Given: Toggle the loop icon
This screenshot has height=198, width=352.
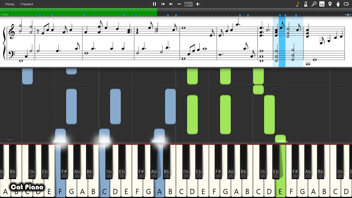Looking at the screenshot, I should [x=346, y=4].
